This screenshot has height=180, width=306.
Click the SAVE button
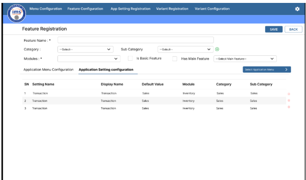coord(274,29)
